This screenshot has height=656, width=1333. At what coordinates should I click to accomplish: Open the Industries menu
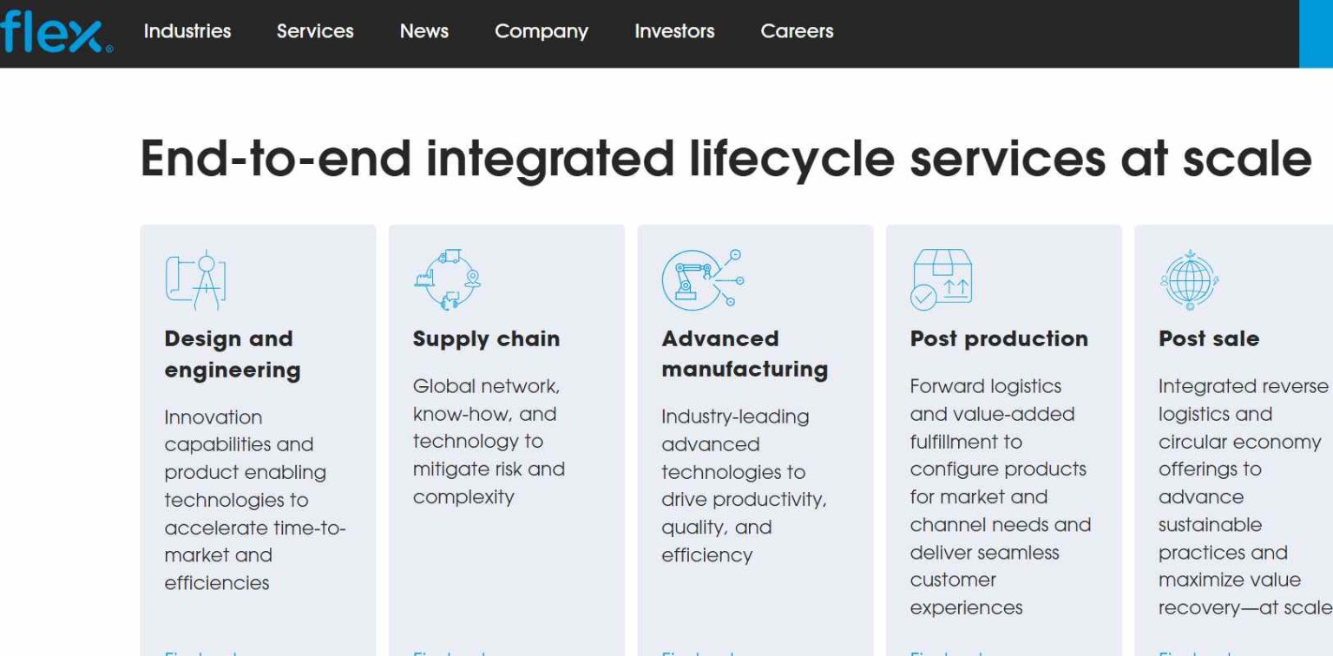point(187,31)
